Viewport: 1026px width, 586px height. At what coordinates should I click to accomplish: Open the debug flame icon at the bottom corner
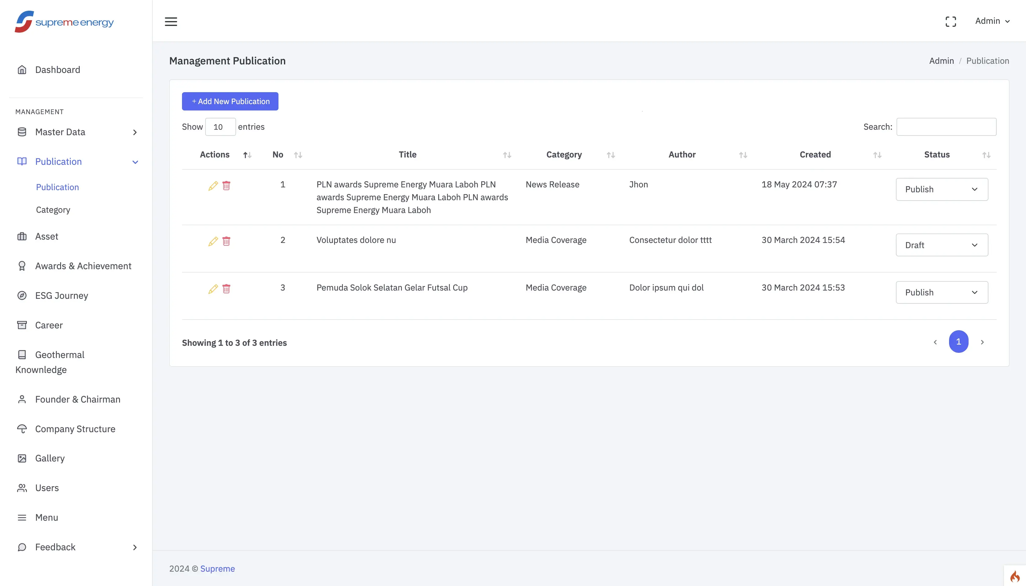1015,576
